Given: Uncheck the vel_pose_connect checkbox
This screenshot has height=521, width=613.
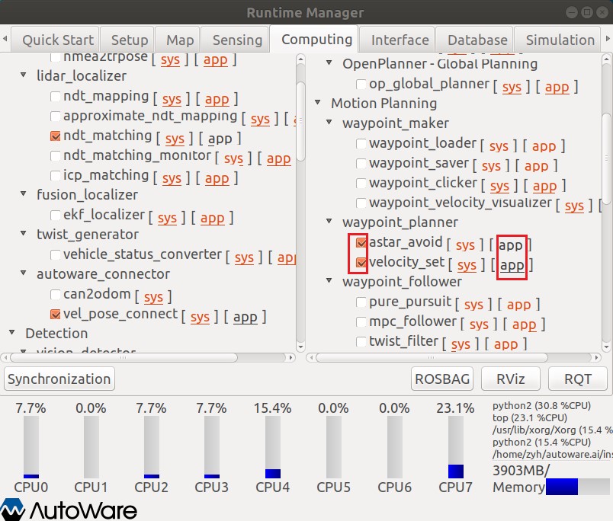Looking at the screenshot, I should (56, 315).
